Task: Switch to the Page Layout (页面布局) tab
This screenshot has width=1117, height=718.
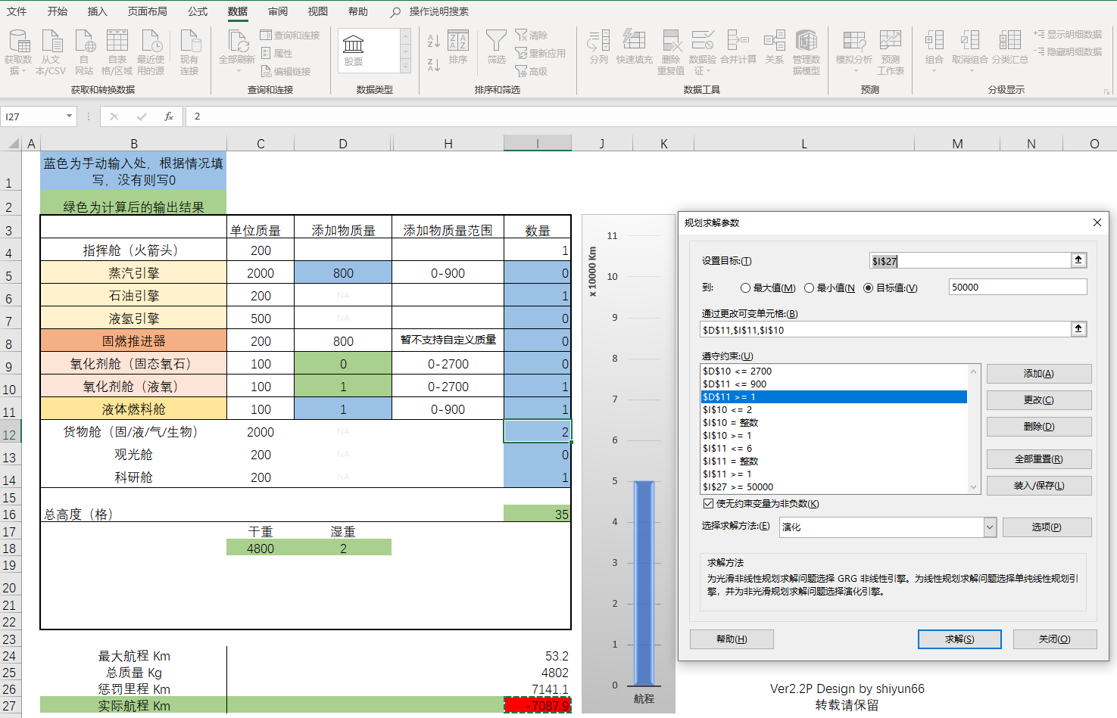Action: pos(148,11)
